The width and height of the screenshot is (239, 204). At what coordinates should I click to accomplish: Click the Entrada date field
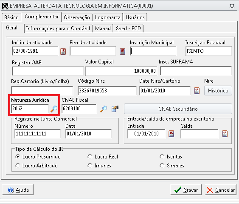pos(146,134)
